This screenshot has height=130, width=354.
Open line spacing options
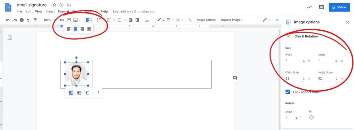(99, 20)
